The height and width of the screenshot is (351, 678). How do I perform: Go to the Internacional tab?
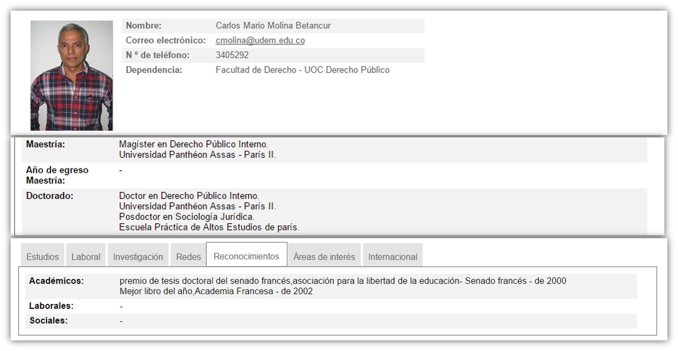[x=393, y=257]
